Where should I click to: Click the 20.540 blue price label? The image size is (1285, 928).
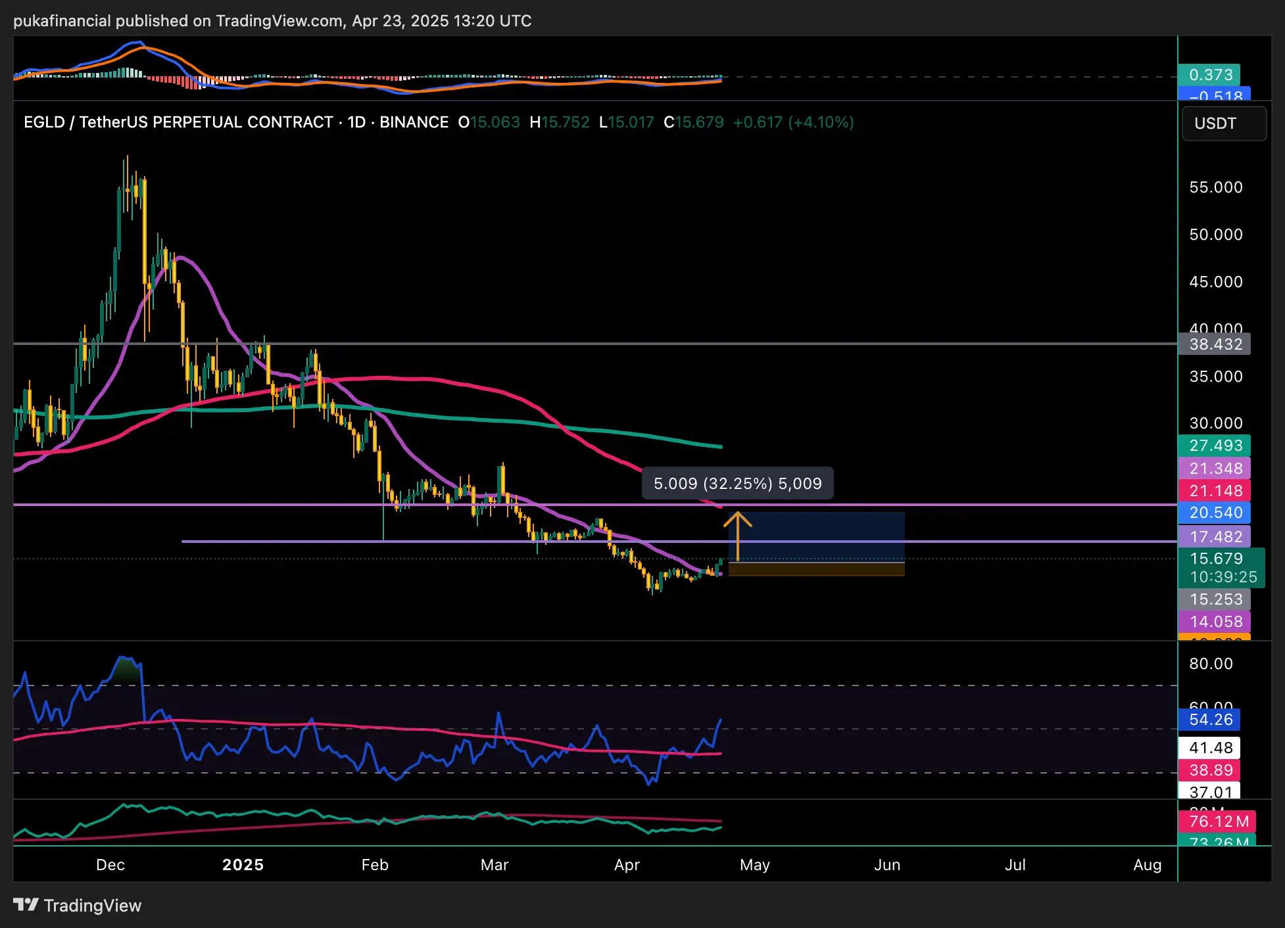click(x=1215, y=513)
